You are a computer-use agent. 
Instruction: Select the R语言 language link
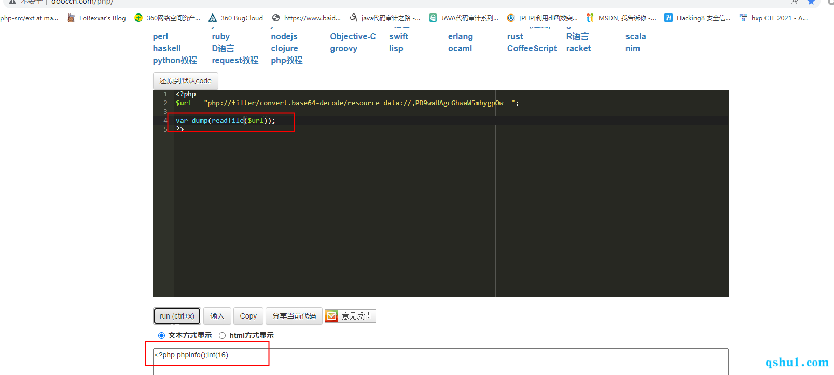[x=577, y=37]
